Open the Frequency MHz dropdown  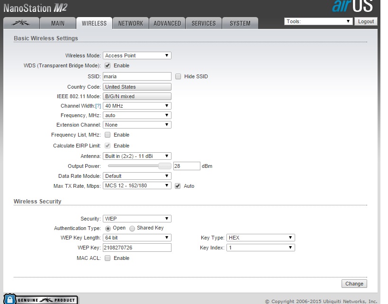[x=137, y=115]
